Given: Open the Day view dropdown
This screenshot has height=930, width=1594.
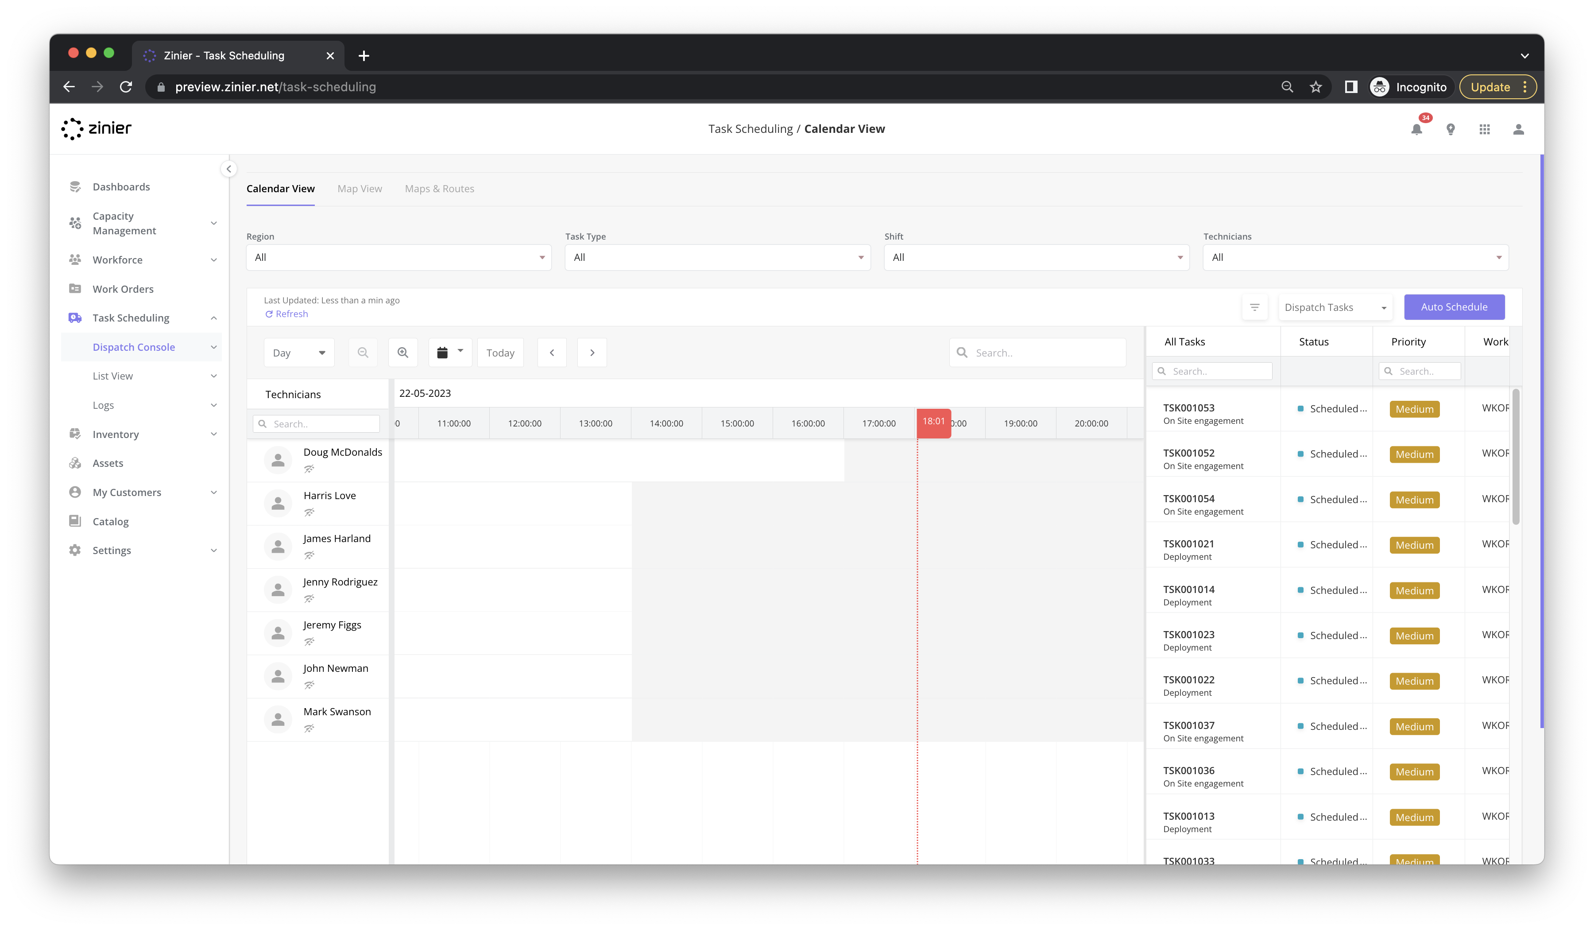Looking at the screenshot, I should click(x=299, y=353).
